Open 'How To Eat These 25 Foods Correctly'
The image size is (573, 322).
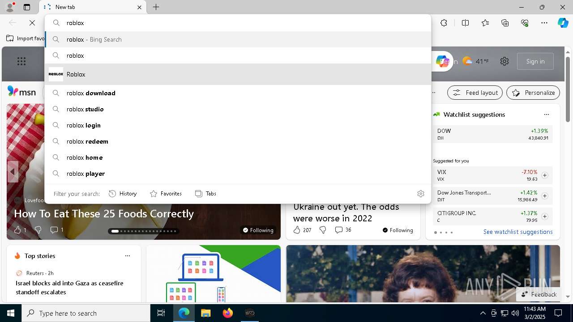104,214
